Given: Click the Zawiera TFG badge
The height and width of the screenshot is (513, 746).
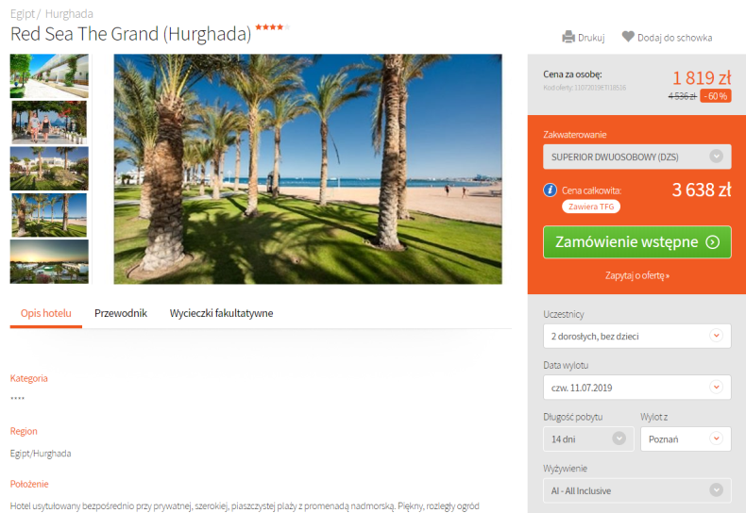Looking at the screenshot, I should click(x=591, y=207).
